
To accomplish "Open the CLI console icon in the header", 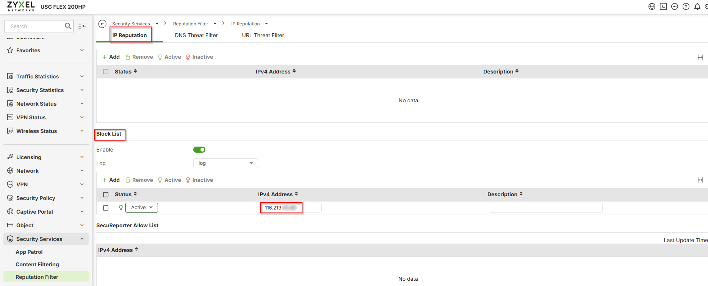I will 663,6.
